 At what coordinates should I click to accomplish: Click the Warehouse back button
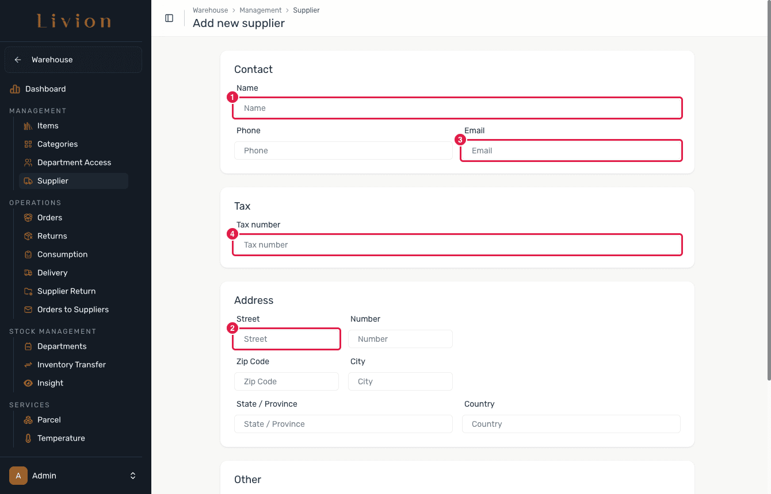[73, 60]
